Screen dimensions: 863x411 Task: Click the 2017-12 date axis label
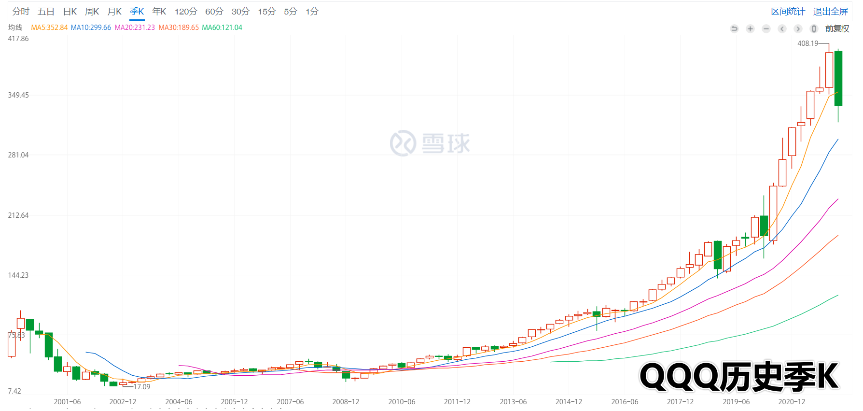click(x=680, y=402)
